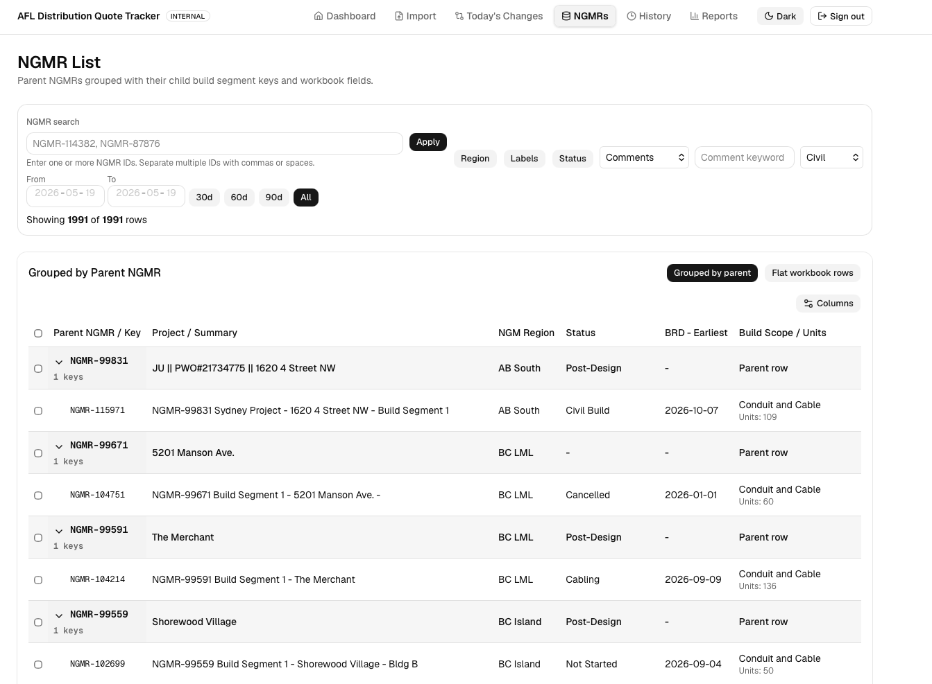Check the NGMR-104751 row checkbox
This screenshot has width=932, height=684.
(38, 496)
